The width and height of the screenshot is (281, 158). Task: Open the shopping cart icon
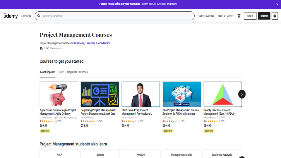click(x=239, y=16)
